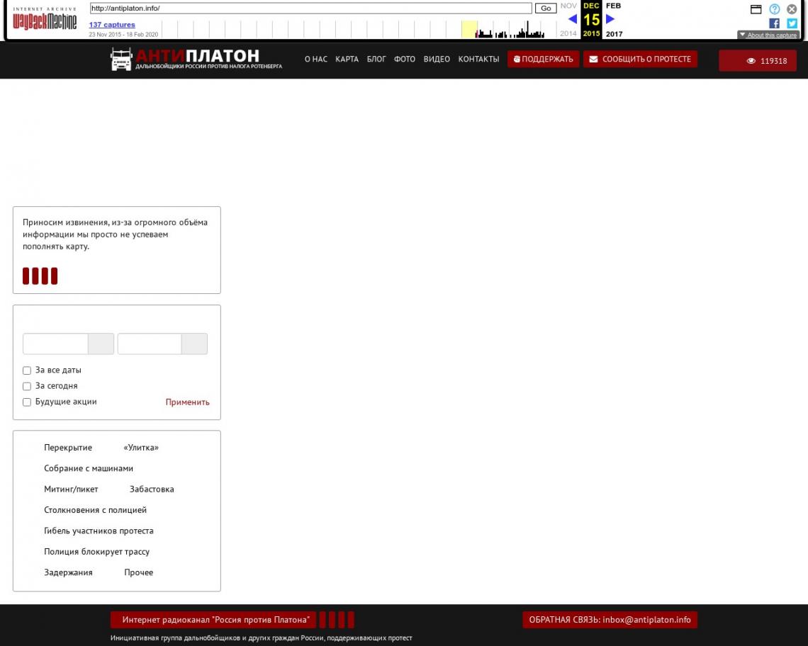This screenshot has width=808, height=646.
Task: Open the ВИДЕО section
Action: tap(437, 59)
